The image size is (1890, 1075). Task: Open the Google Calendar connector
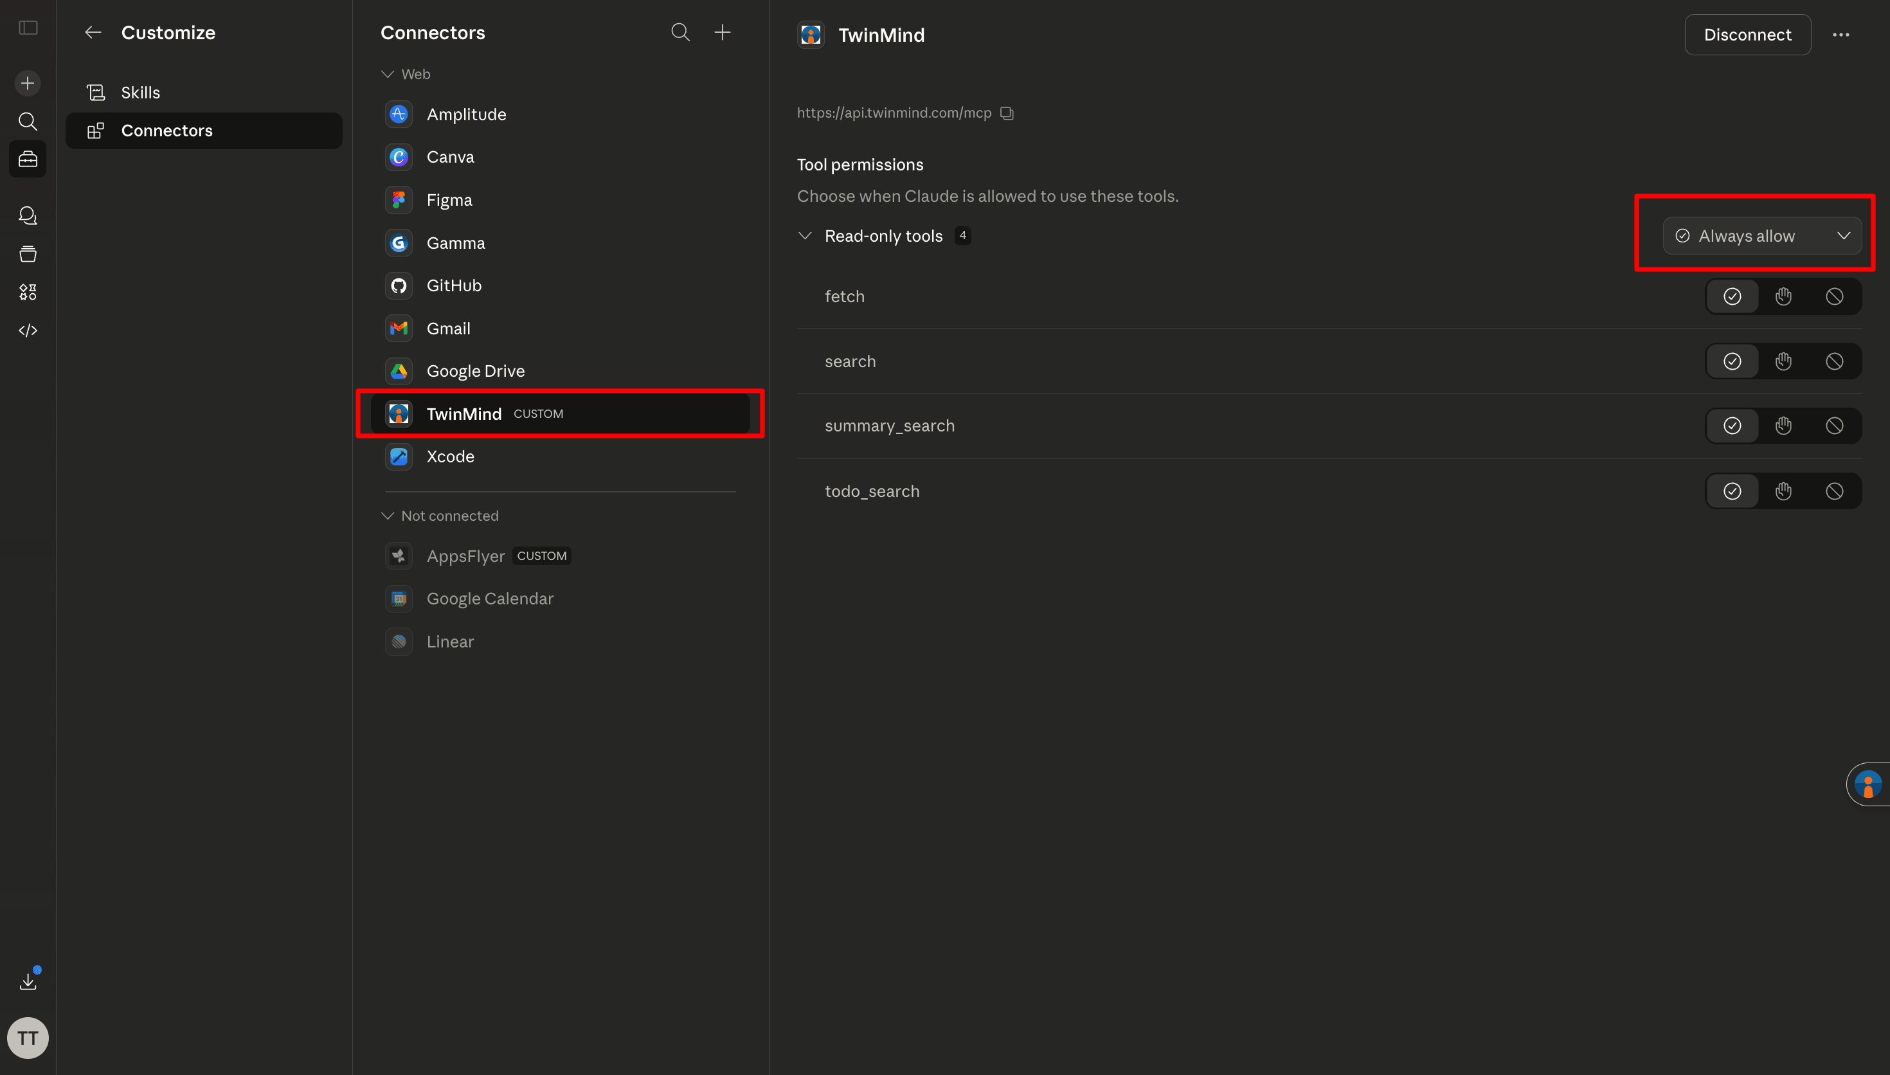[x=489, y=599]
